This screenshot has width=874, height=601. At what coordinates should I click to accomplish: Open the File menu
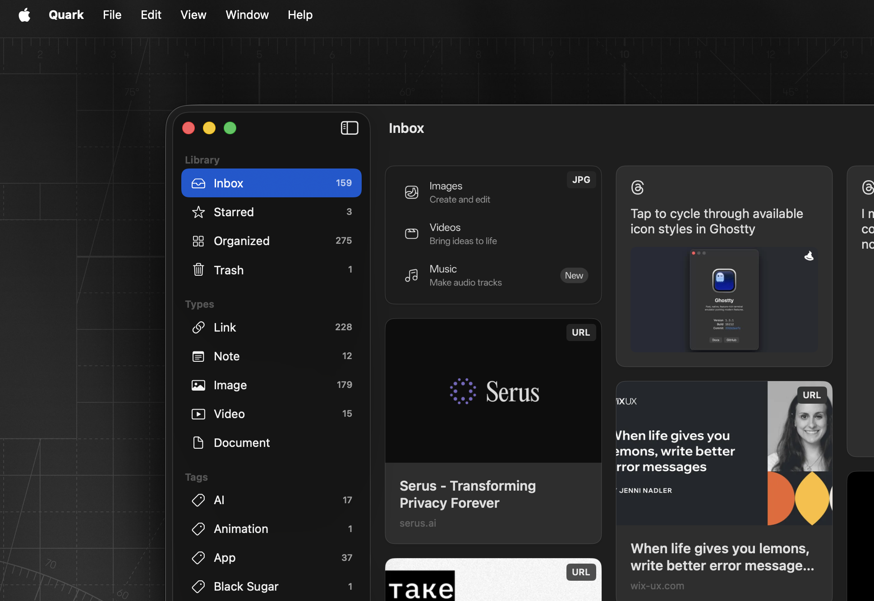click(x=112, y=15)
